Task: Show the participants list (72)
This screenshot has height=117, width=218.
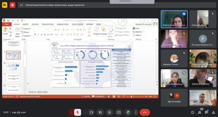Action: [x=199, y=112]
